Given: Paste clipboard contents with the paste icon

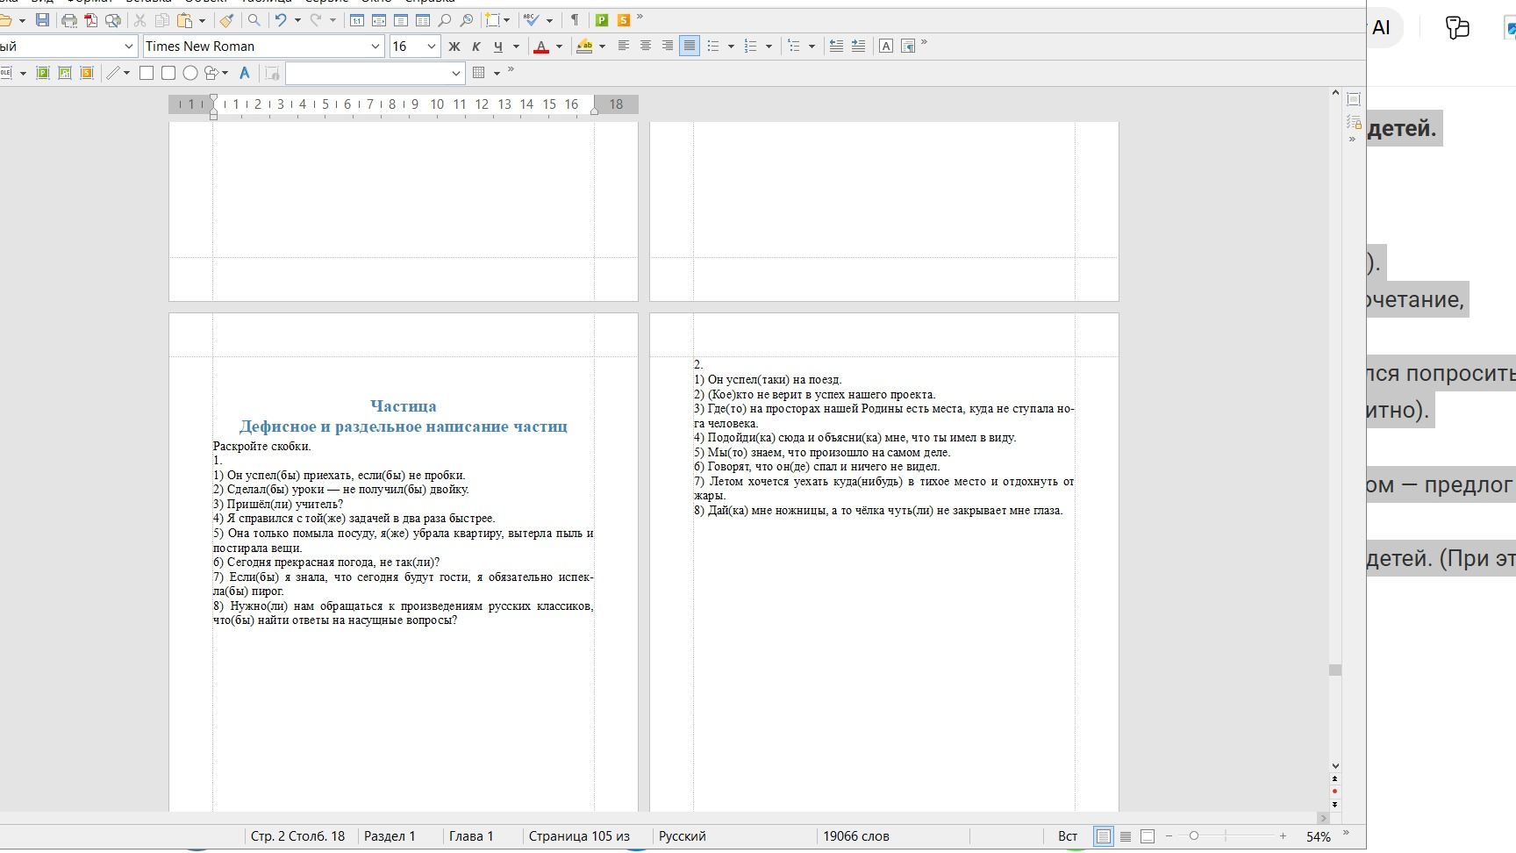Looking at the screenshot, I should tap(184, 19).
